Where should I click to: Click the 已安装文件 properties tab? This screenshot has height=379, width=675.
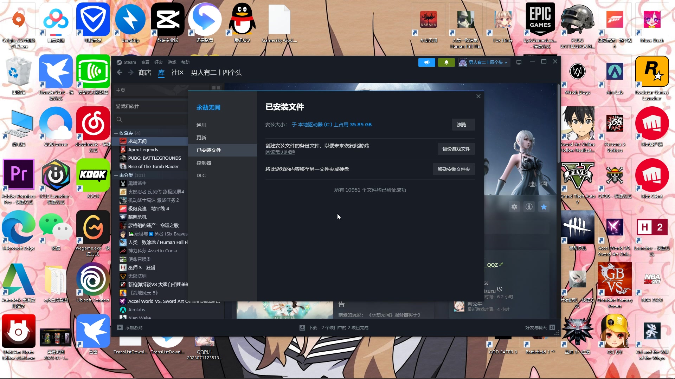(x=223, y=150)
